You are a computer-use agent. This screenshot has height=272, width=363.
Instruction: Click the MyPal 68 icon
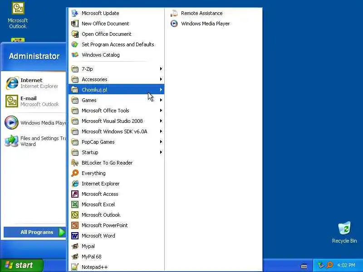click(75, 257)
